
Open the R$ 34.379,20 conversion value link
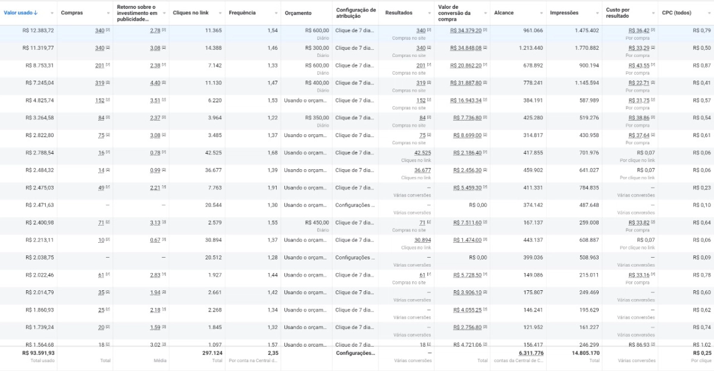(x=465, y=30)
